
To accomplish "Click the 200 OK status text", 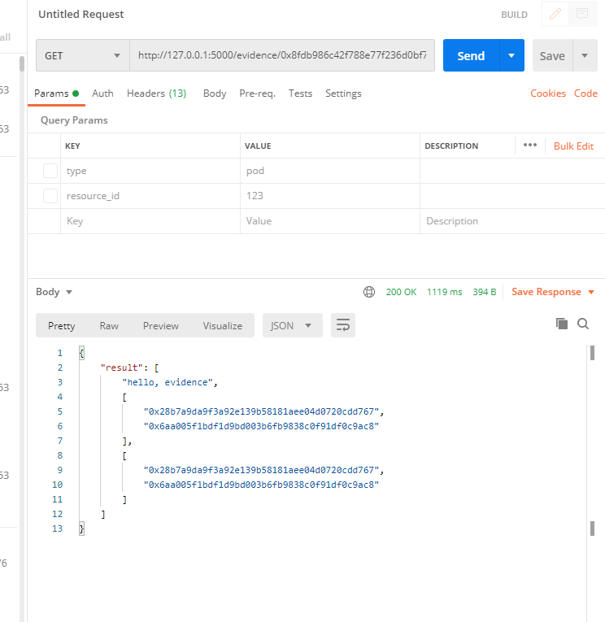I will (x=401, y=292).
